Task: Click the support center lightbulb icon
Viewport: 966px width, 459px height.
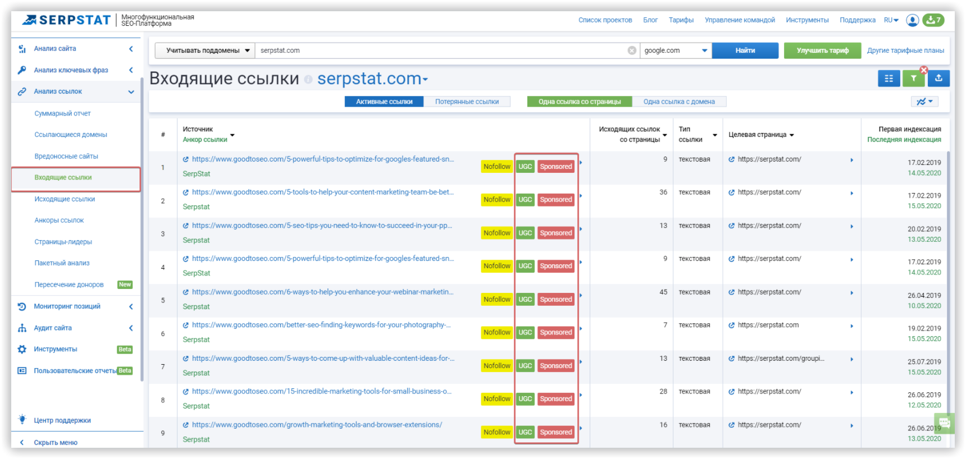Action: tap(22, 420)
